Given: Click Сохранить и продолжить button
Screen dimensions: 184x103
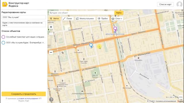Looking at the screenshot, I should coord(24,94).
